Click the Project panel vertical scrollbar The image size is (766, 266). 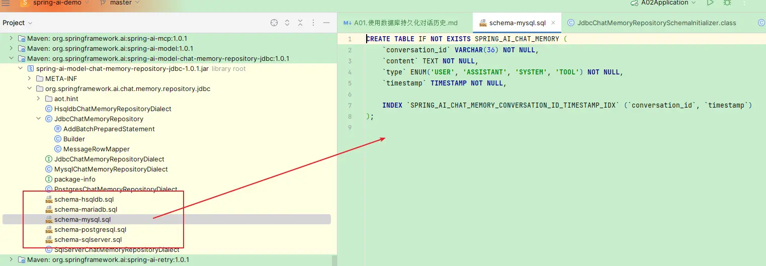coord(334,260)
